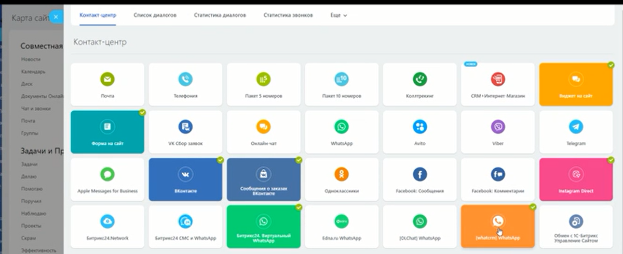This screenshot has width=623, height=254.
Task: Open the Edna.ru WhatsApp icon
Action: click(x=341, y=222)
